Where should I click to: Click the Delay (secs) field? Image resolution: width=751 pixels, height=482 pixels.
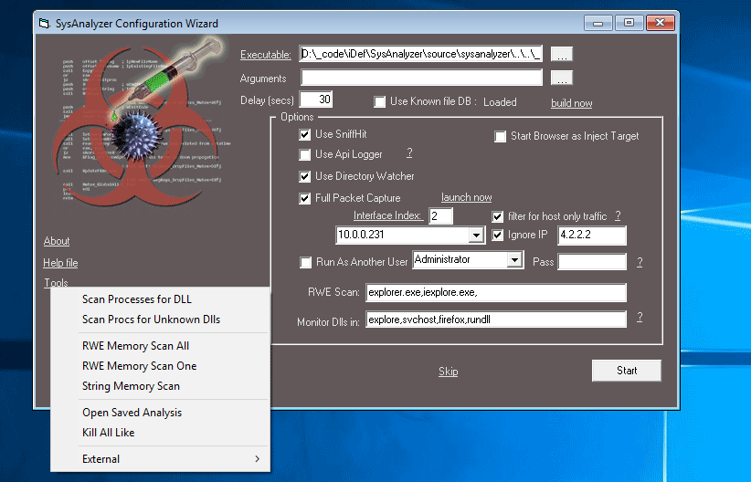315,100
